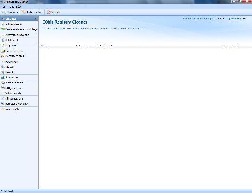Open the Fájl menu
The image size is (252, 193).
pos(3,7)
